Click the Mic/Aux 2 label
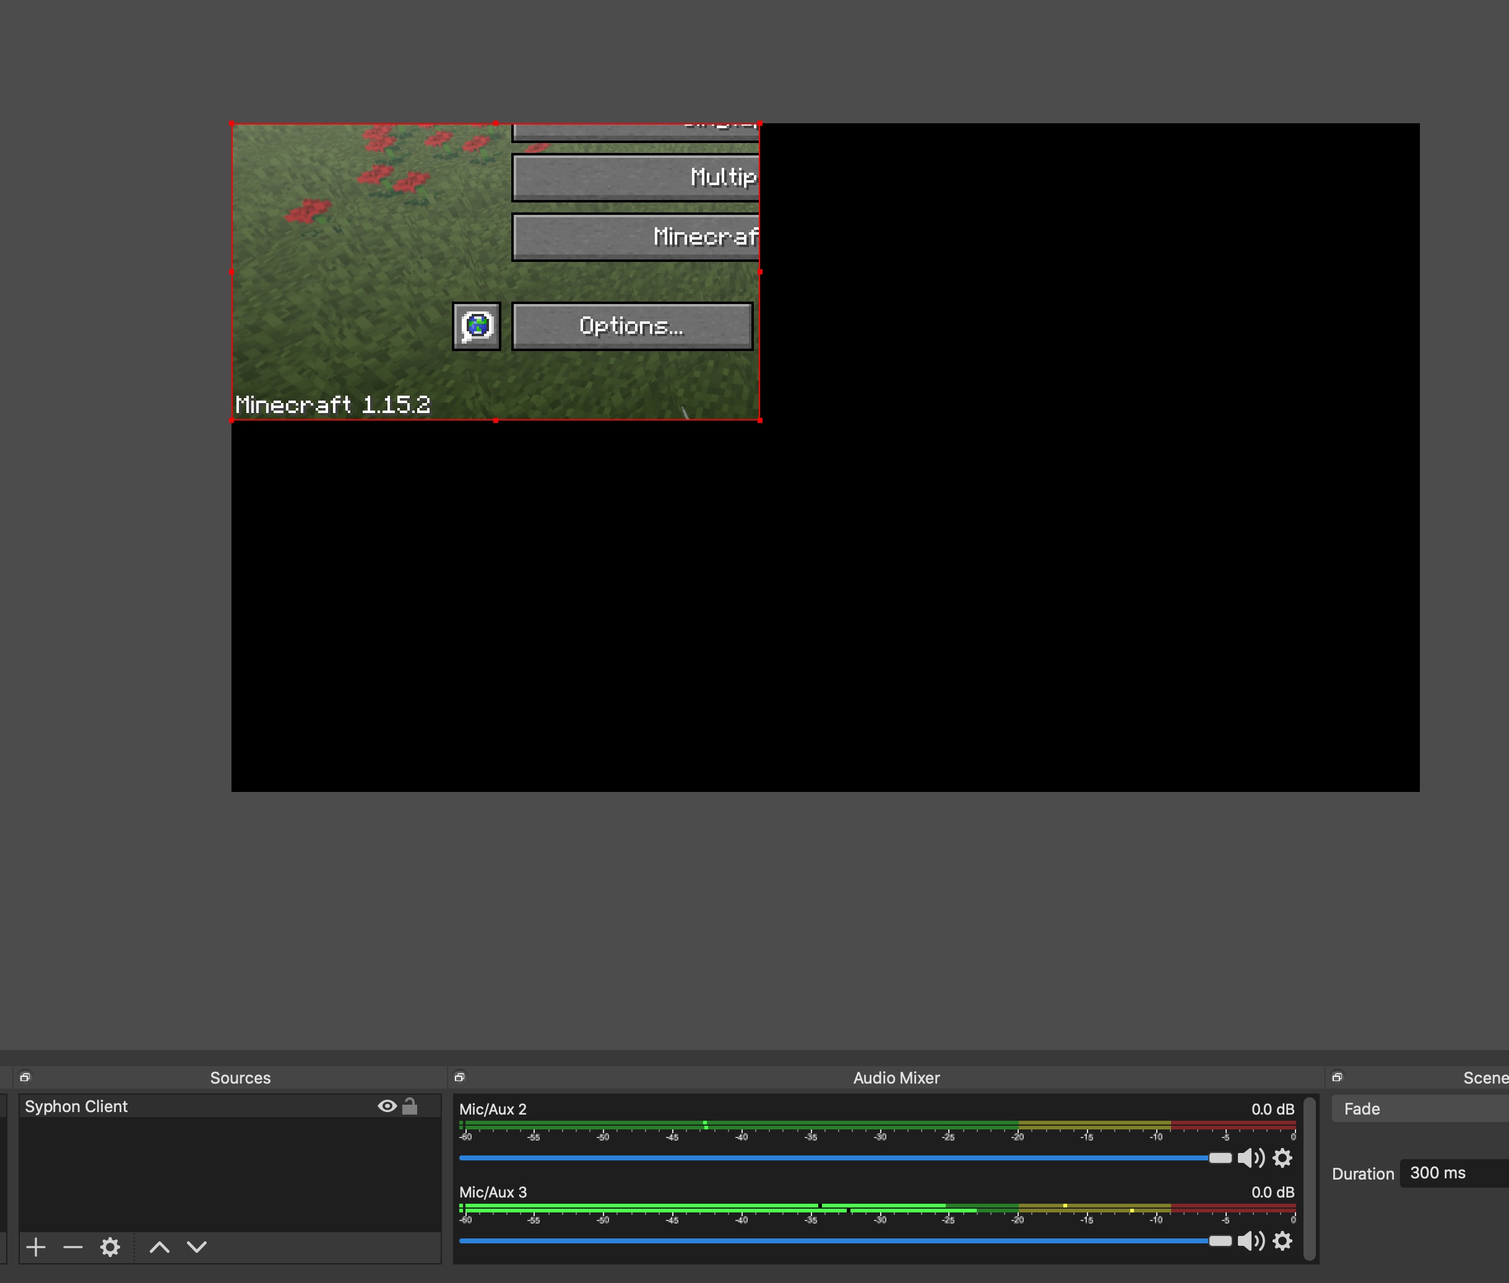Screen dimensions: 1509x1283 (493, 1109)
